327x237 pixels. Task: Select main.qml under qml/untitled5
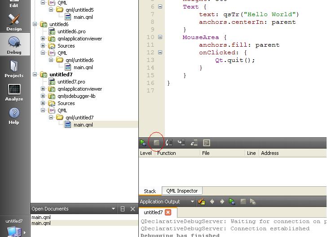83,17
